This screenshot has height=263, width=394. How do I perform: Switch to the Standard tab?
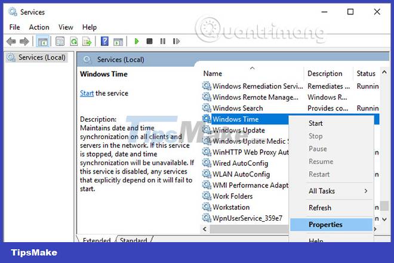coord(134,240)
